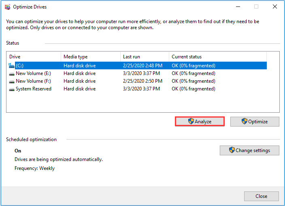Close window using title bar X
Image resolution: width=285 pixels, height=206 pixels.
click(x=275, y=7)
